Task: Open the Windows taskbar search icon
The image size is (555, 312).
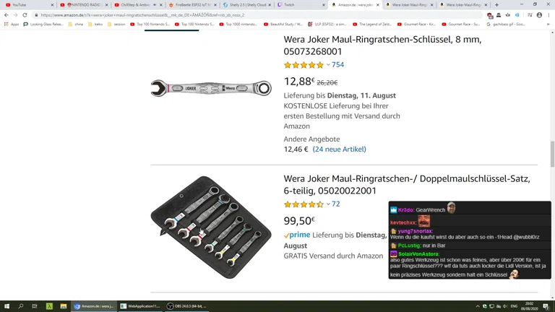Action: click(x=20, y=306)
